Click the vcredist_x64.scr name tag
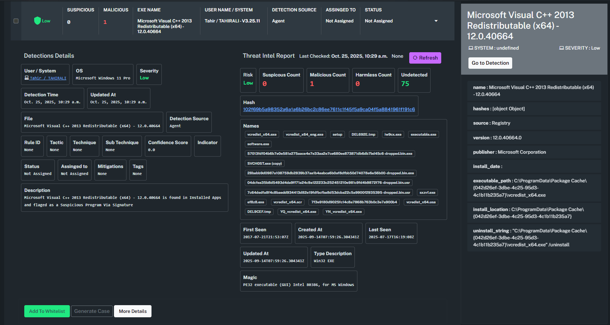This screenshot has width=610, height=325. tap(288, 202)
